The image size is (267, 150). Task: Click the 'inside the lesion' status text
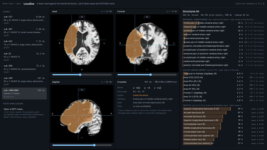coord(141,95)
